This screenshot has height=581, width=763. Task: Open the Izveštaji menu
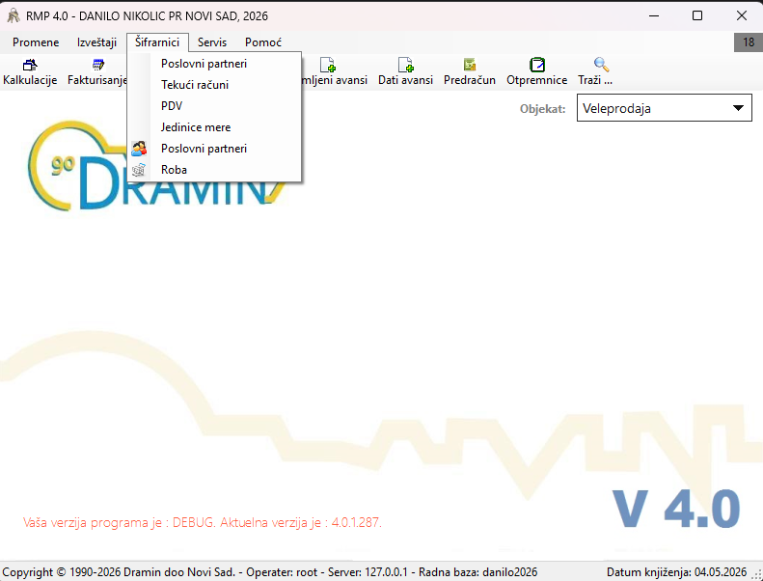(x=96, y=42)
